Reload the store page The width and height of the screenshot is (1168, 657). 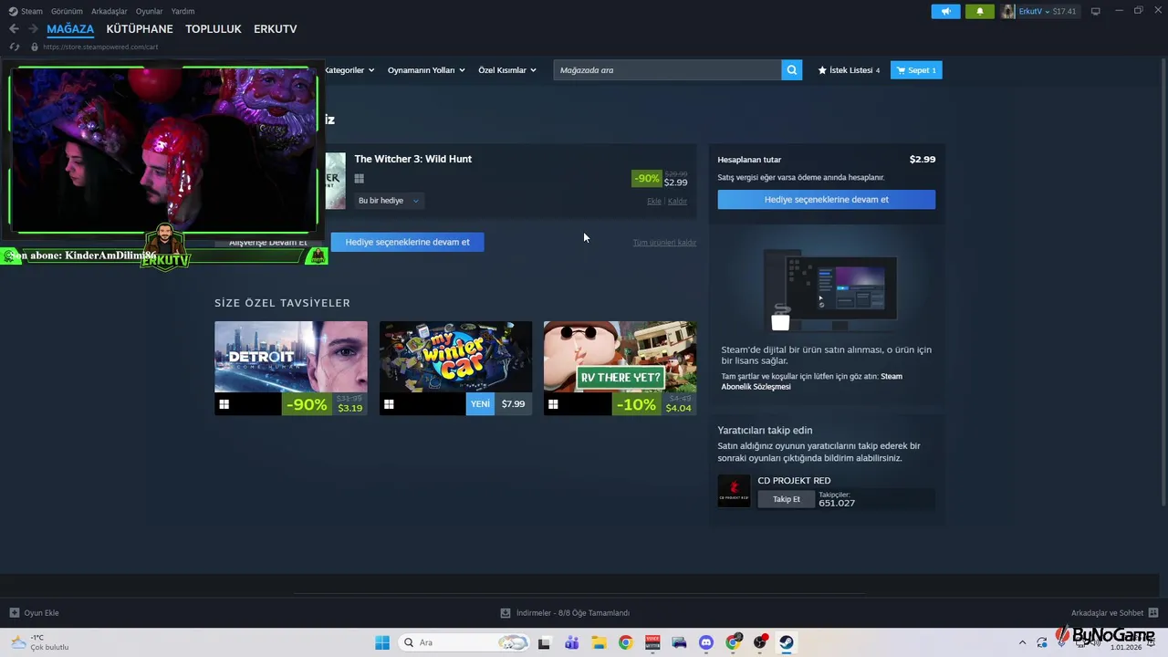pos(14,47)
